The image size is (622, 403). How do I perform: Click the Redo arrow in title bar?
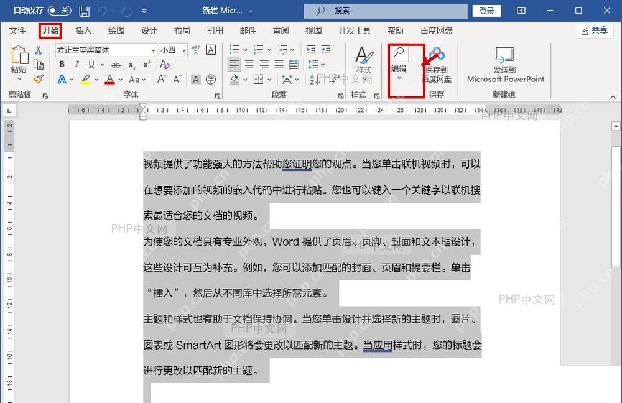[x=126, y=11]
